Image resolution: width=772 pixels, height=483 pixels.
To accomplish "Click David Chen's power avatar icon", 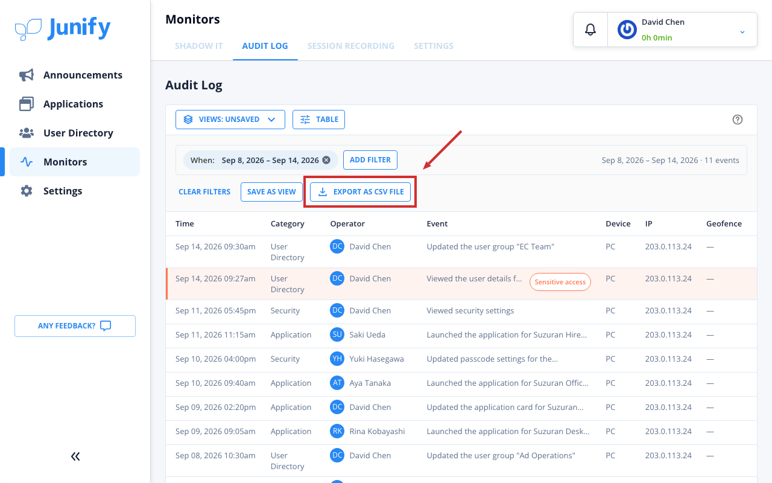I will (x=627, y=29).
